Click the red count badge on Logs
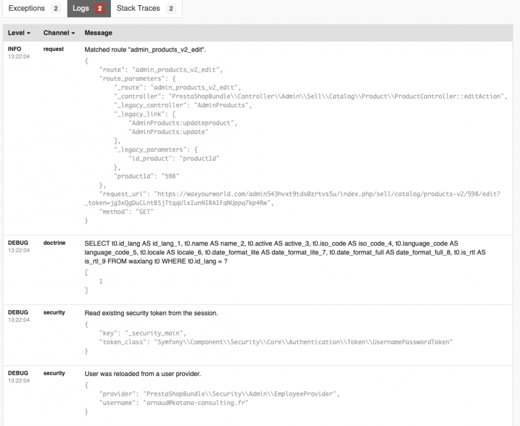520x426 pixels. coord(99,9)
